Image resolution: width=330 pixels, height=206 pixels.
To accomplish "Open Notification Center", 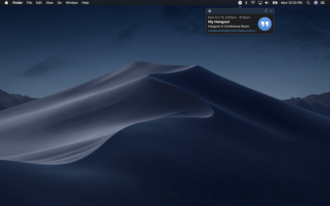I will click(323, 3).
